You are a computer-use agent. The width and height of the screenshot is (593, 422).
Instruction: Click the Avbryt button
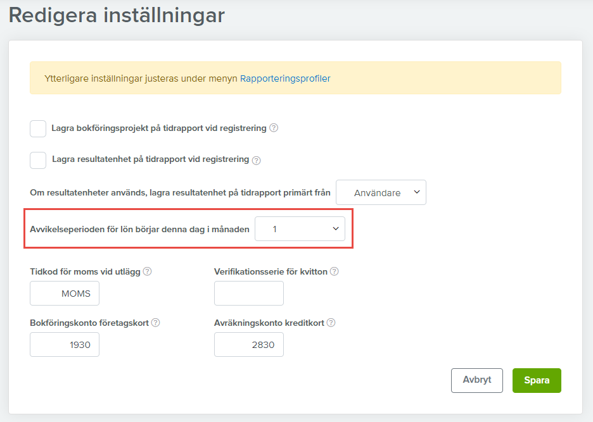pyautogui.click(x=476, y=380)
